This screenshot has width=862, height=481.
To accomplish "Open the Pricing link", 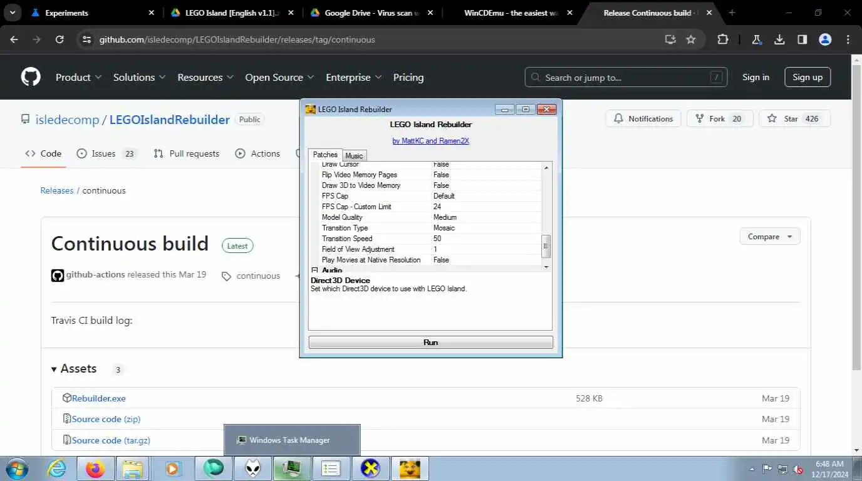I will 408,77.
